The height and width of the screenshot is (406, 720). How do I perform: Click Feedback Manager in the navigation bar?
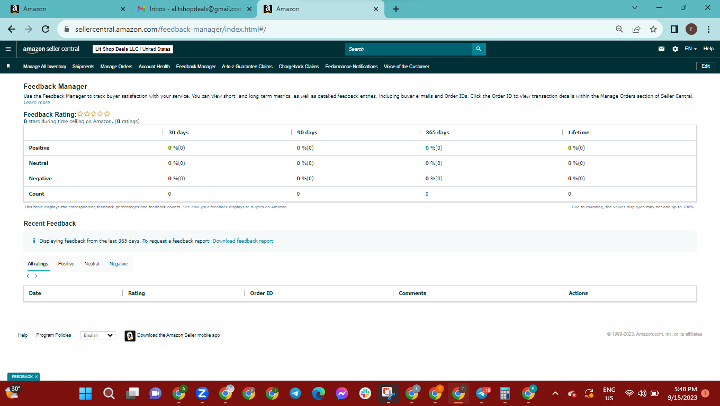coord(196,67)
